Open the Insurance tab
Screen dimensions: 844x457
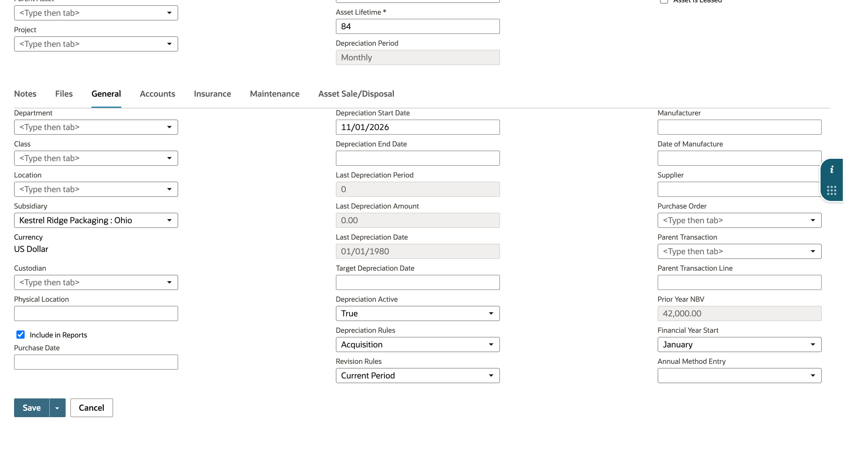(x=213, y=94)
